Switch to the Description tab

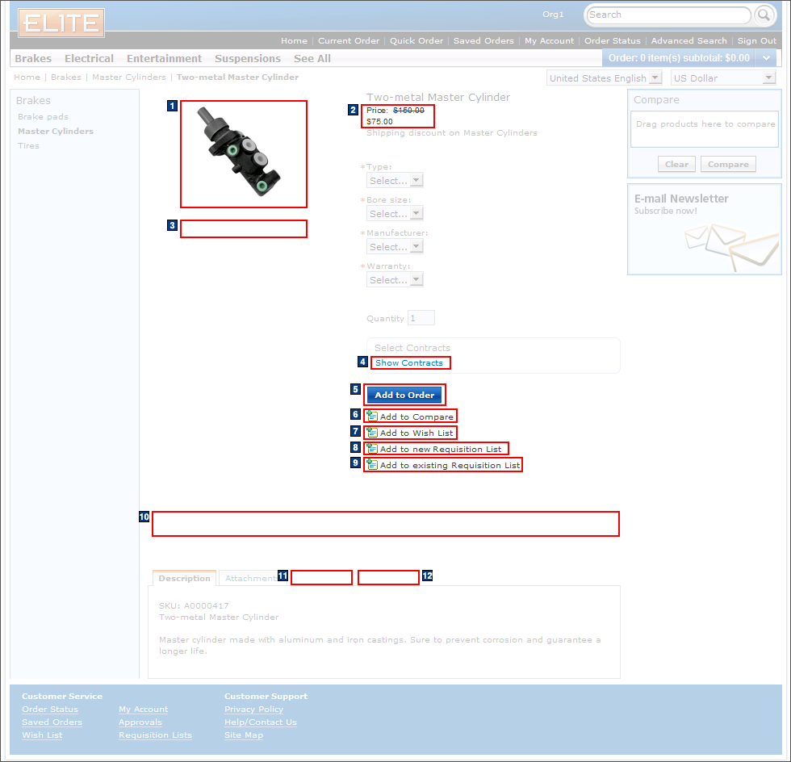pos(184,578)
